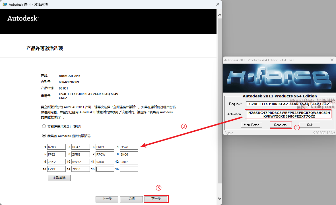
Task: Click the scrollbar up arrow in Autodesk window
Action: click(x=220, y=15)
